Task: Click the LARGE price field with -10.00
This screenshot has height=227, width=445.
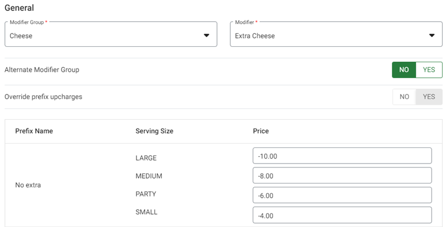Action: pos(342,156)
